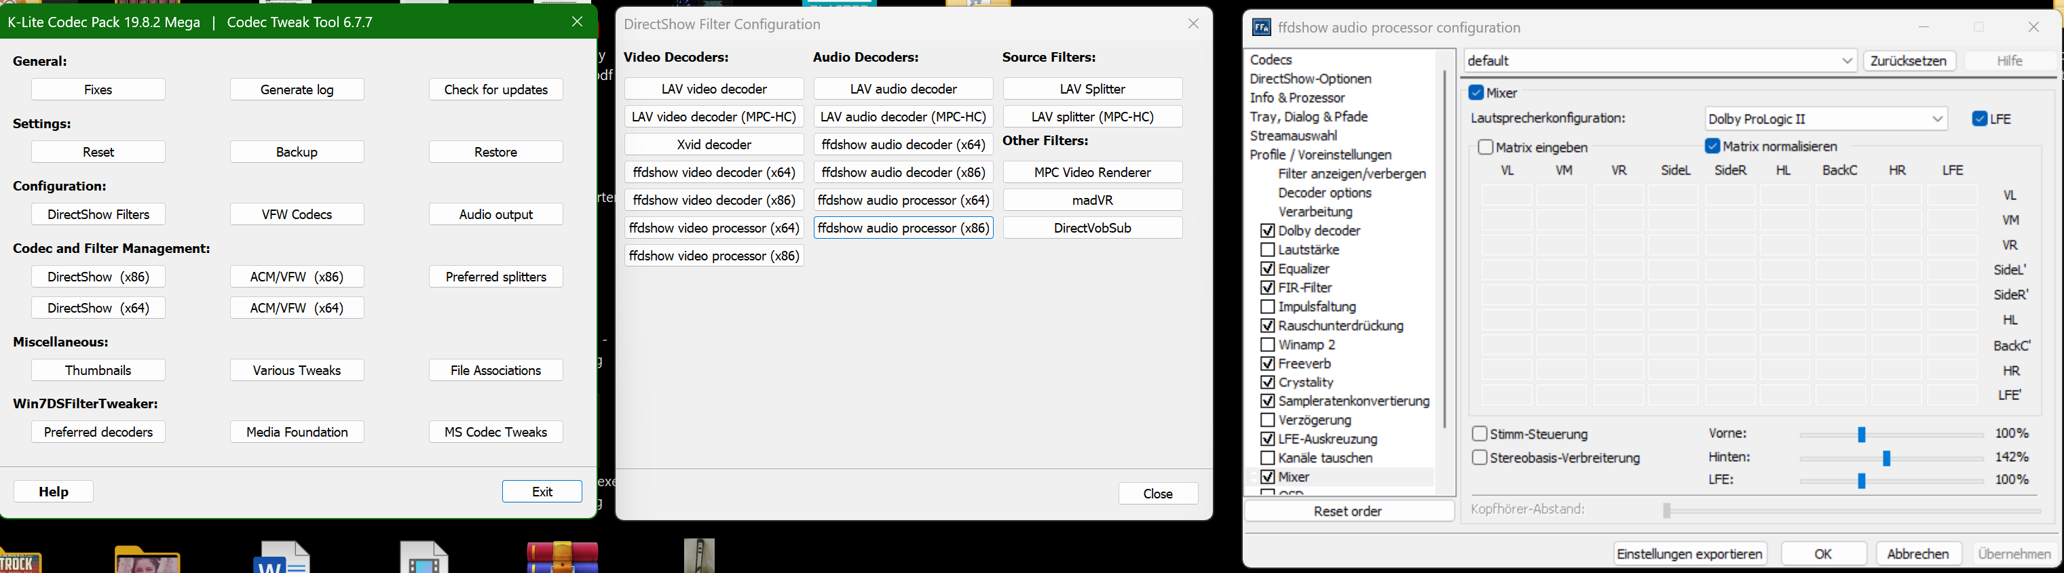Image resolution: width=2064 pixels, height=573 pixels.
Task: Uncheck the Freeverb filter checkbox
Action: (x=1268, y=364)
